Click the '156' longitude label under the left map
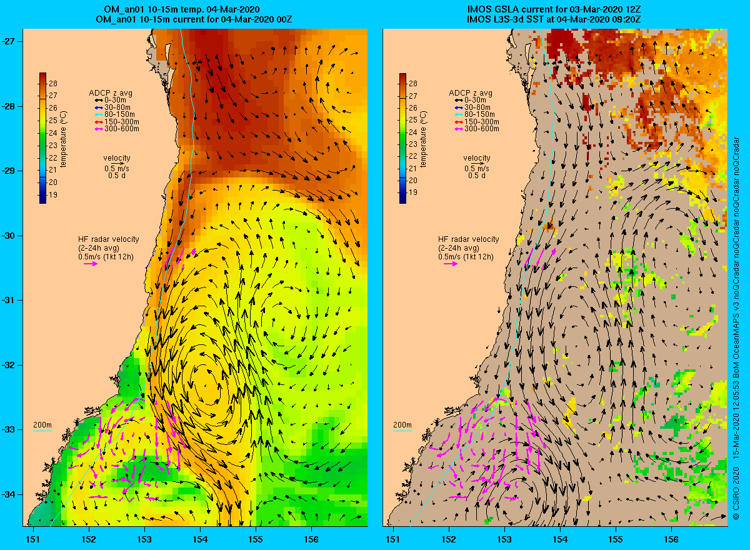This screenshot has height=550, width=750. pos(311,538)
